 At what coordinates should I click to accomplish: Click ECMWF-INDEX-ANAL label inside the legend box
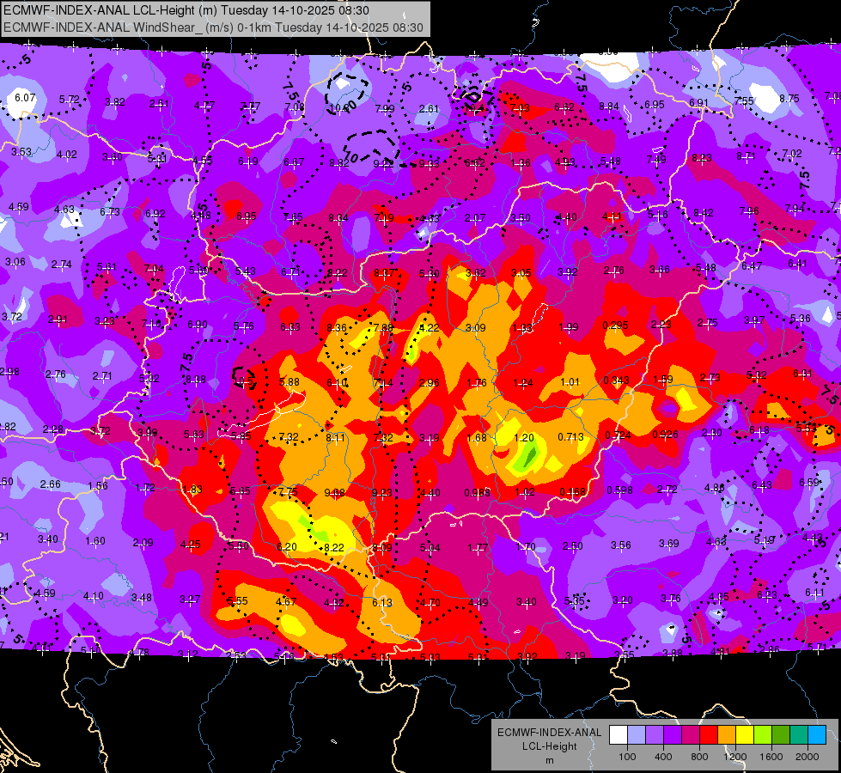(549, 733)
